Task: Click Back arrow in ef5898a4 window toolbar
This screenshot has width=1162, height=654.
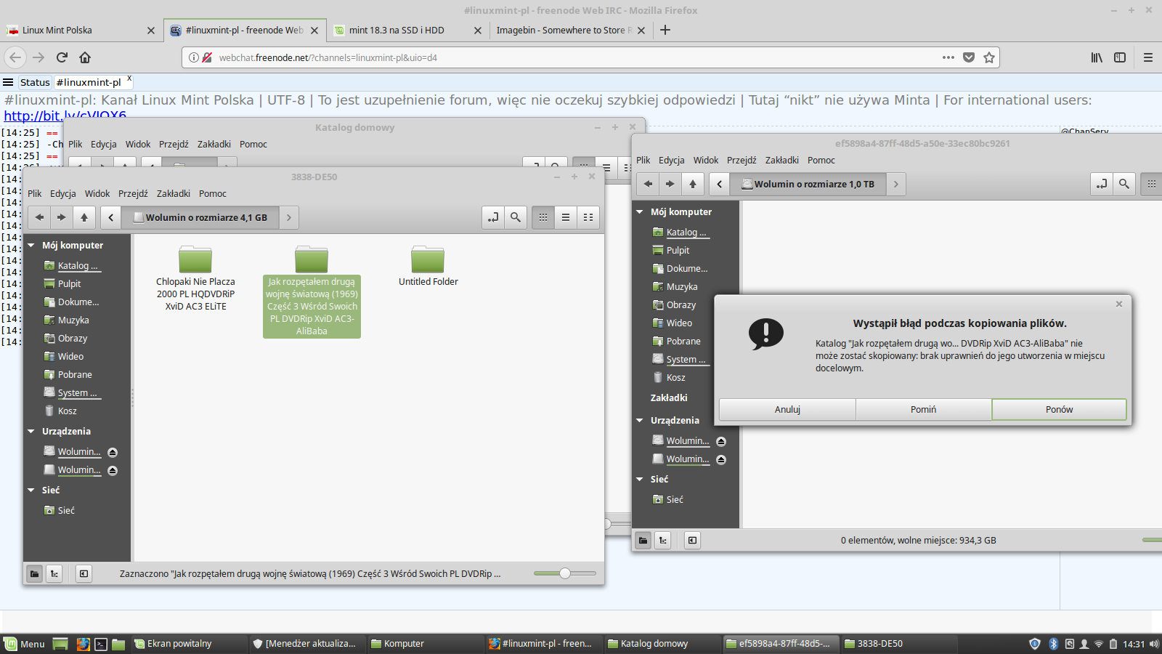Action: 648,184
